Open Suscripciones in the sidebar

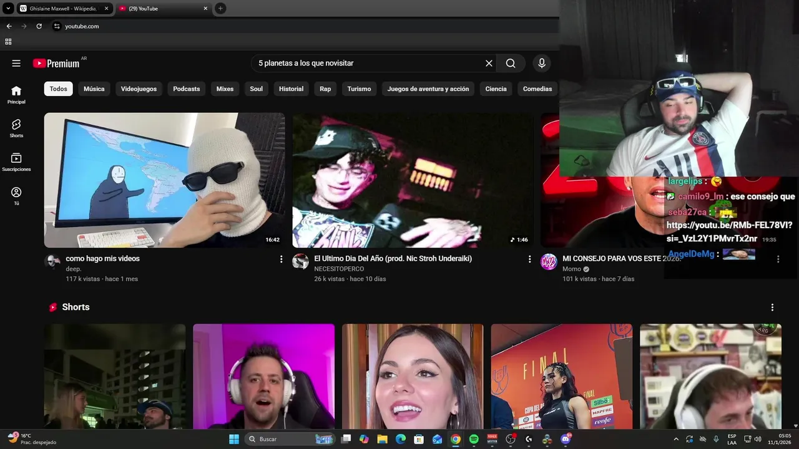pyautogui.click(x=16, y=162)
